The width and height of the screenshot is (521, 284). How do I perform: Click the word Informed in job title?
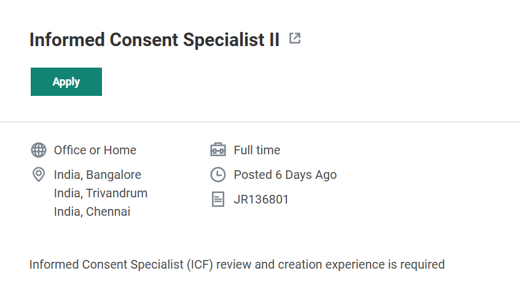point(67,40)
